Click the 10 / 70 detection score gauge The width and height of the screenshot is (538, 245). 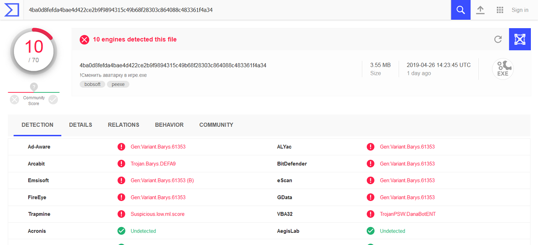point(34,52)
